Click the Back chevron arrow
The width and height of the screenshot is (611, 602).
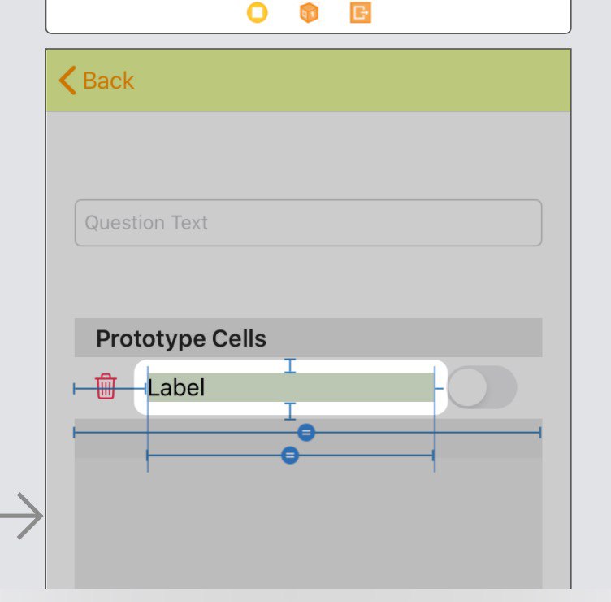pyautogui.click(x=67, y=81)
